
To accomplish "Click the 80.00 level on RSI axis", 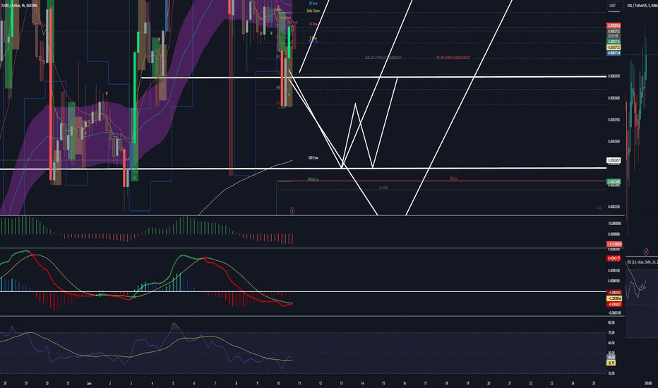I will [x=611, y=322].
